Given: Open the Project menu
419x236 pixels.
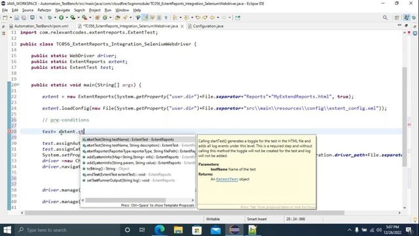Looking at the screenshot, I should [94, 10].
